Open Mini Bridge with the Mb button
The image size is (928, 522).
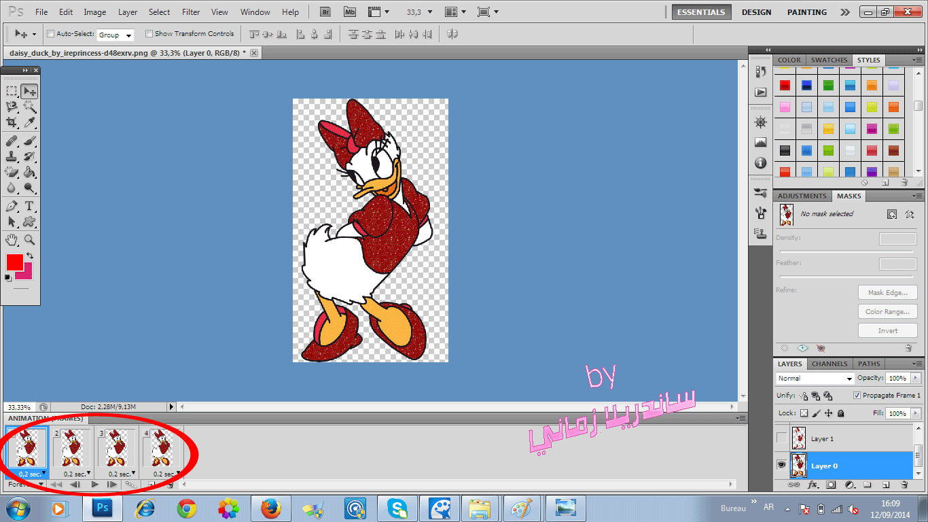(x=350, y=12)
